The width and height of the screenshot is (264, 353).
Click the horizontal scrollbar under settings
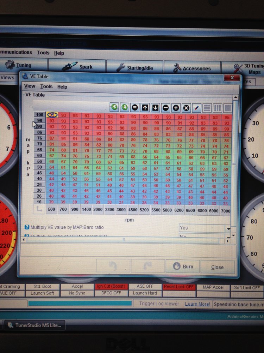click(x=126, y=240)
